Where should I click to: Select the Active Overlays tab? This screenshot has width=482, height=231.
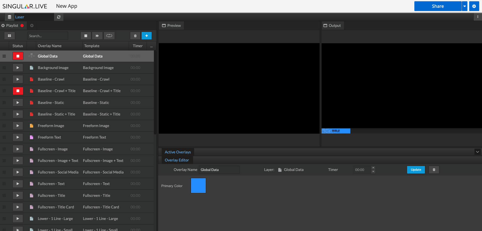[x=178, y=152]
